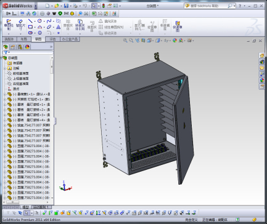
Task: Click the Open file folder icon
Action: click(57, 6)
